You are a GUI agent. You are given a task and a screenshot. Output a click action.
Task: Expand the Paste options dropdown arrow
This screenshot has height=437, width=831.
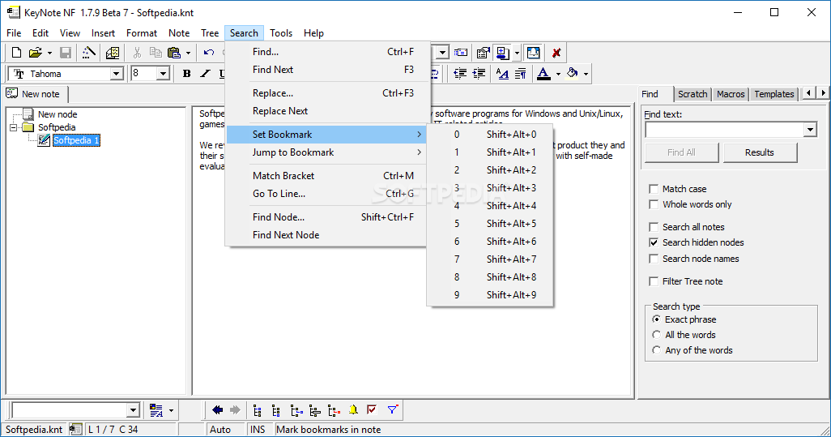[x=188, y=53]
